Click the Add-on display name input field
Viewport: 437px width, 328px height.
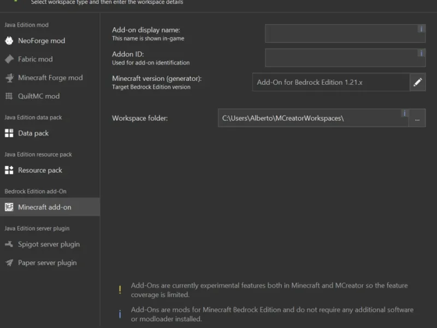(345, 33)
